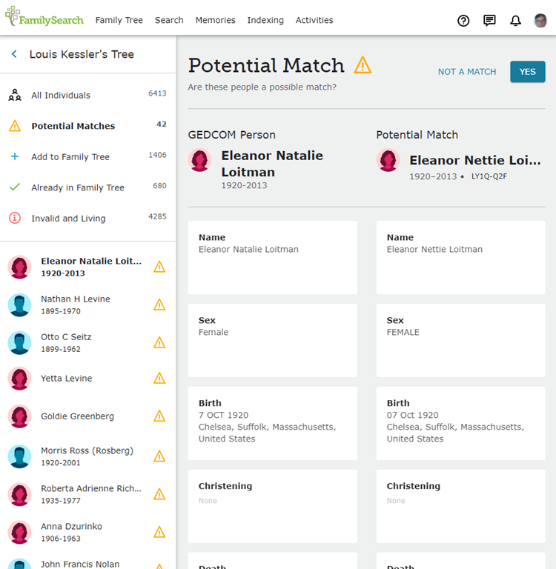The width and height of the screenshot is (556, 569).
Task: Select Roberta Adrienne Rich... in the list
Action: tap(88, 494)
